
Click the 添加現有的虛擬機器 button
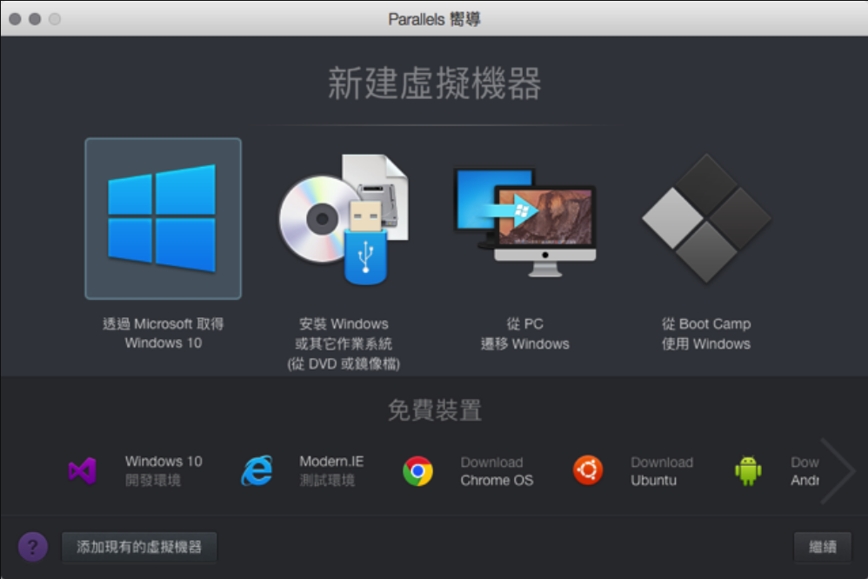139,547
